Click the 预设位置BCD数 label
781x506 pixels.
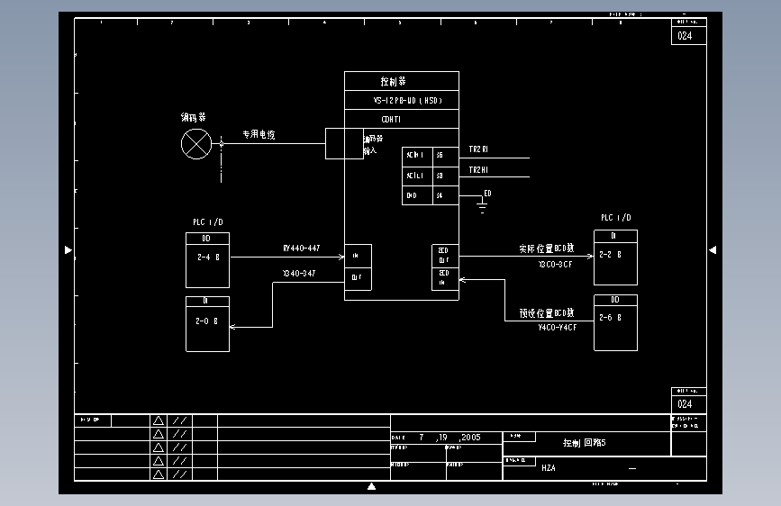[547, 312]
